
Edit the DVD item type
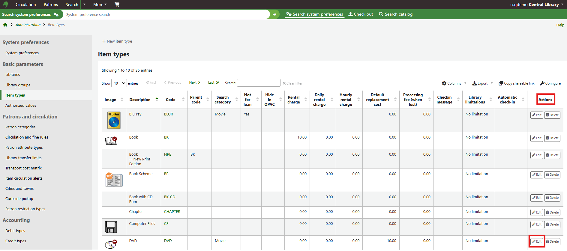(x=537, y=241)
